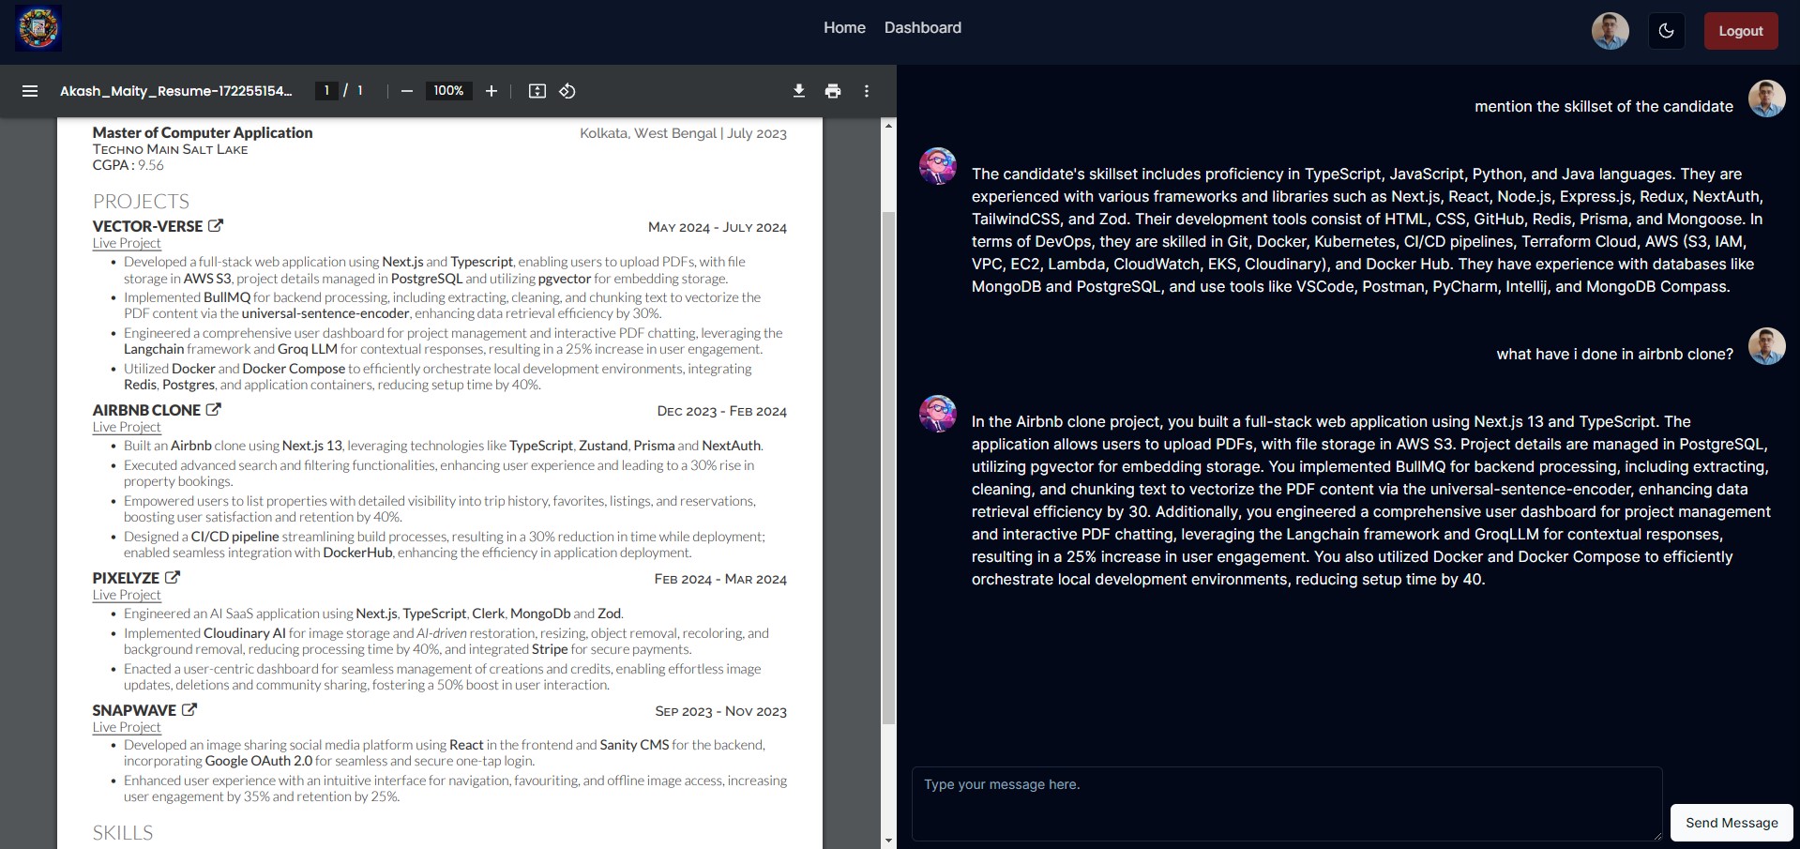Open the Dashboard page
1800x849 pixels.
point(923,28)
